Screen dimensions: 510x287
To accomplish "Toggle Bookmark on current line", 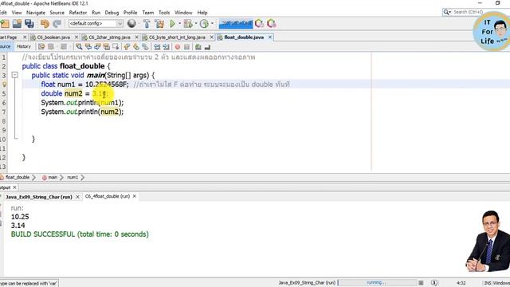I will pyautogui.click(x=145, y=47).
